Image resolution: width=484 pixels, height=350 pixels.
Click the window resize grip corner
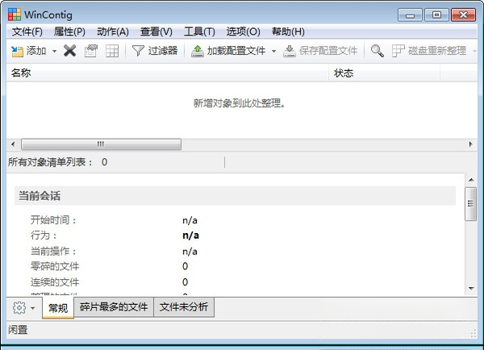coord(473,333)
